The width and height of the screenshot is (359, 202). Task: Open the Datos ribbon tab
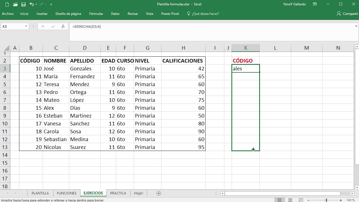115,14
